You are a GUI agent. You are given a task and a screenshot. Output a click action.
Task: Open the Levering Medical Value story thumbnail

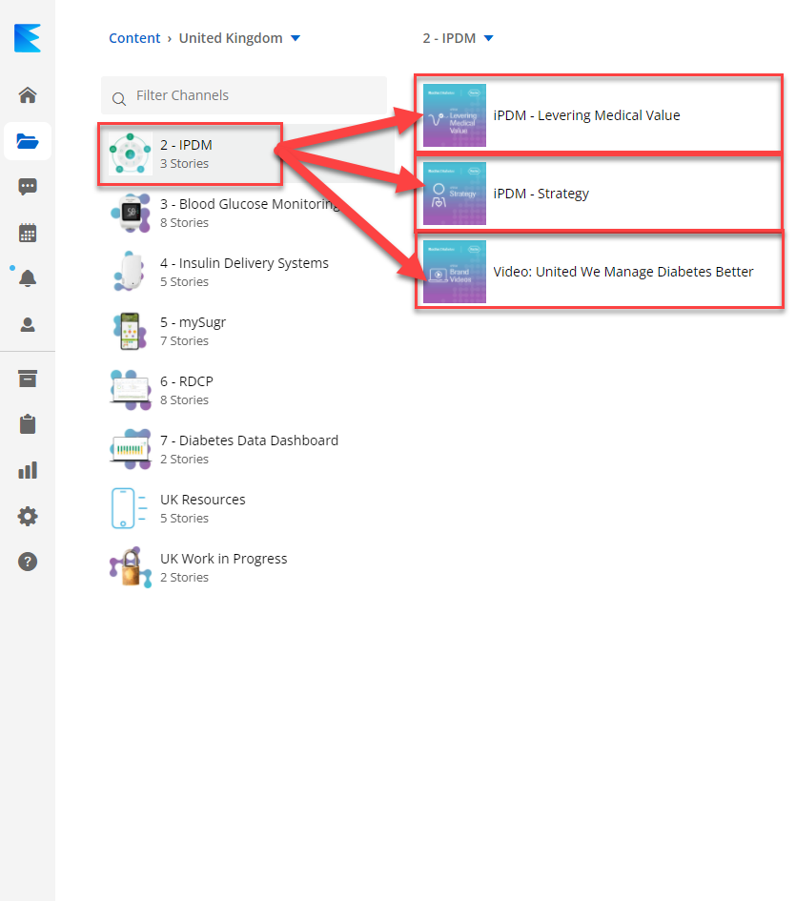pos(455,115)
